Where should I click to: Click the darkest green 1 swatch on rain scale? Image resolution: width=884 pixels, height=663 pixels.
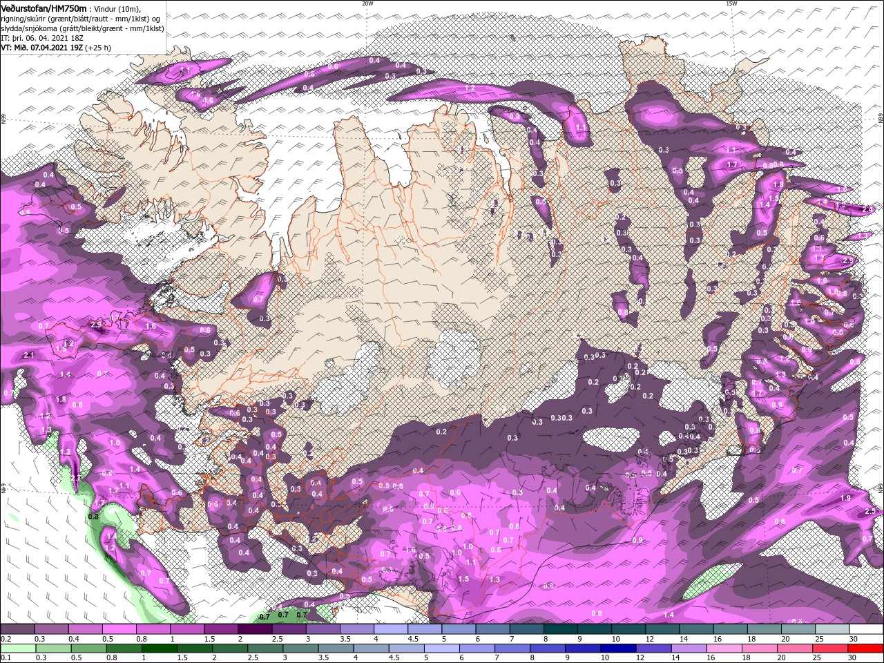pyautogui.click(x=158, y=648)
